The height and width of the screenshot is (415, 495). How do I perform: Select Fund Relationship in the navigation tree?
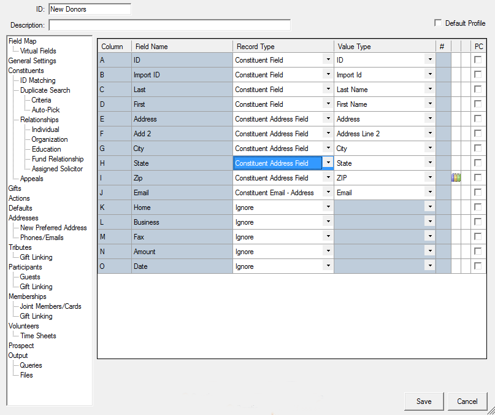[58, 159]
